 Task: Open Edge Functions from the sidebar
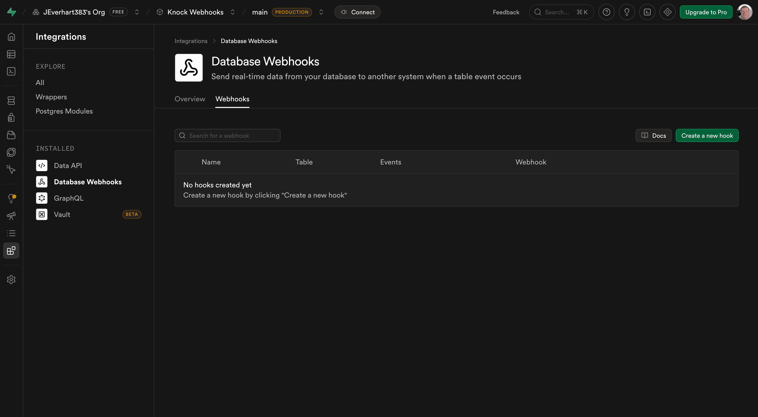[x=11, y=152]
